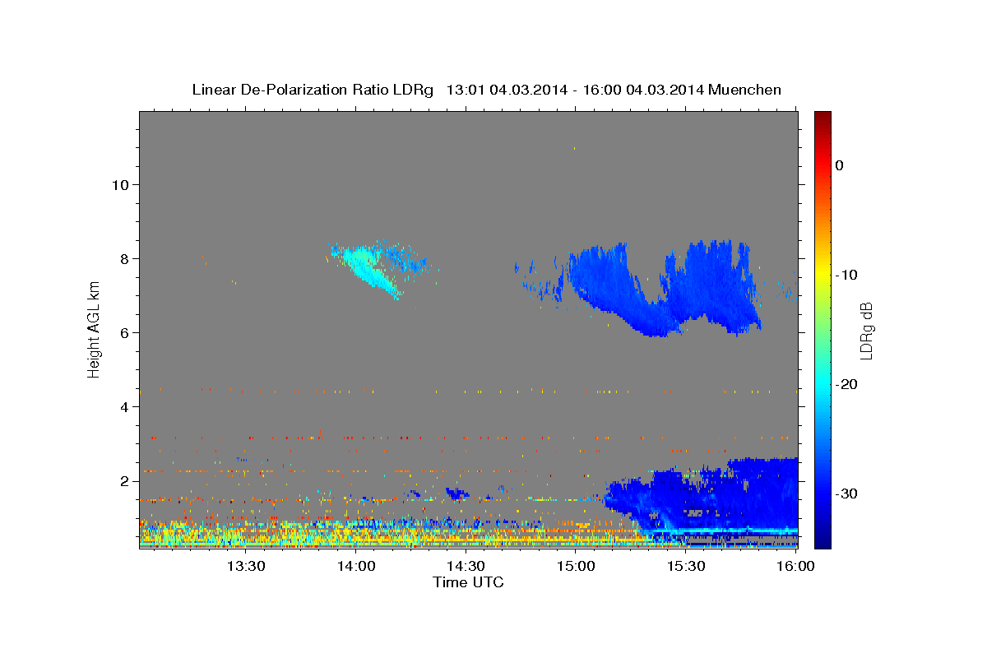The width and height of the screenshot is (987, 658).
Task: Click the 14:00 time tick label
Action: click(x=355, y=566)
